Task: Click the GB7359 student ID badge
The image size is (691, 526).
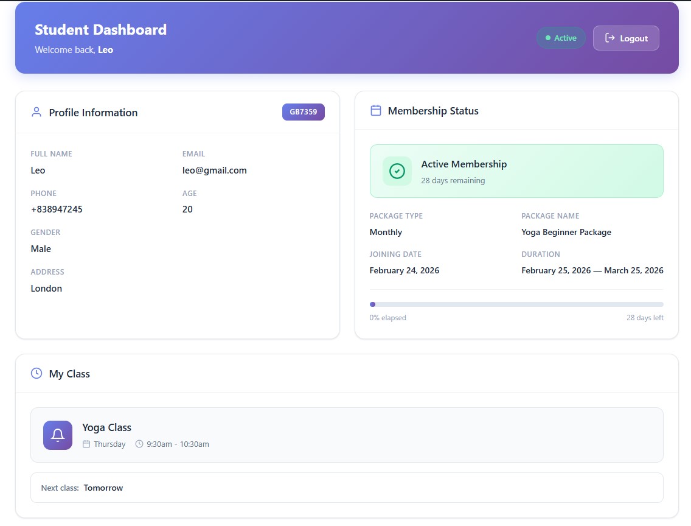Action: (303, 112)
